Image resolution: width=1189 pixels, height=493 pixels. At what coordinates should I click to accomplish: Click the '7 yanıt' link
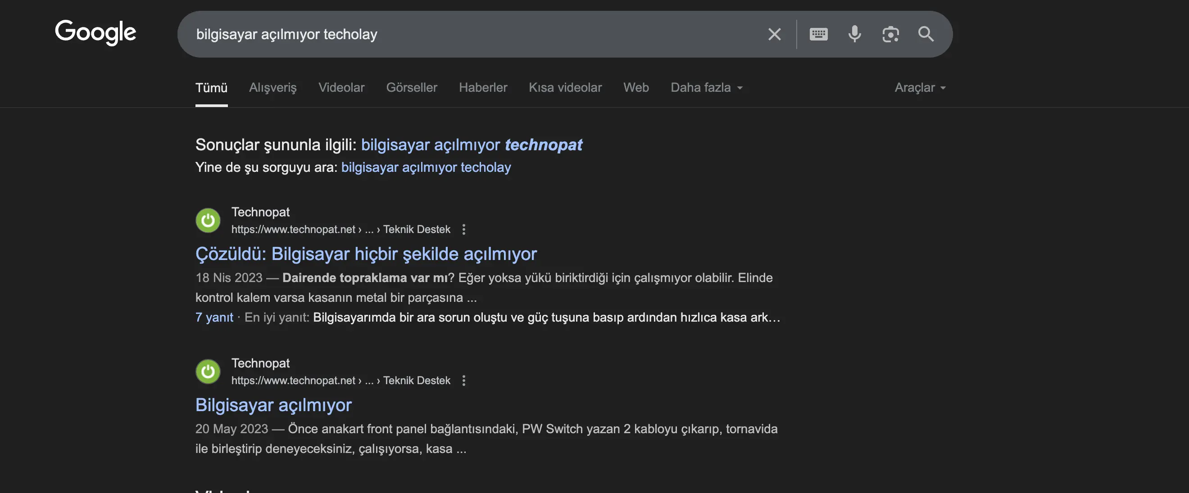214,317
